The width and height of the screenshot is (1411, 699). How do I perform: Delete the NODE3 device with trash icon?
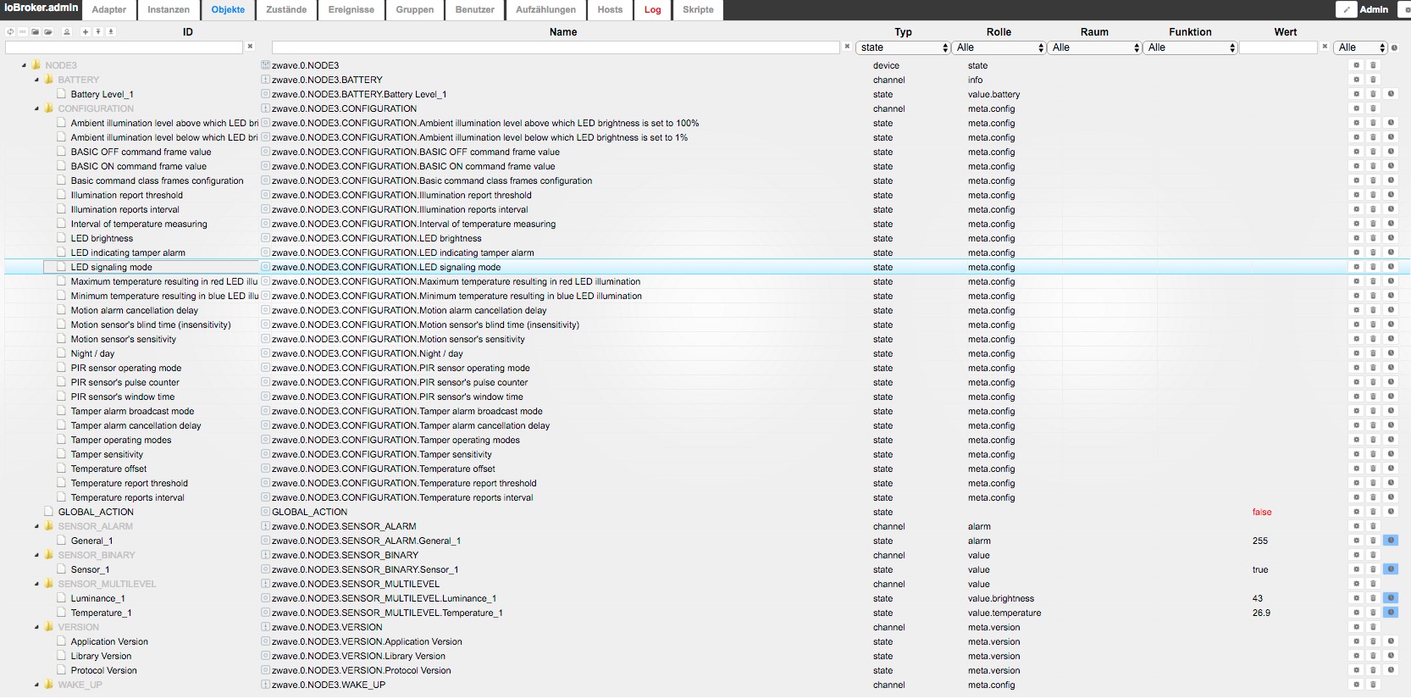point(1373,65)
